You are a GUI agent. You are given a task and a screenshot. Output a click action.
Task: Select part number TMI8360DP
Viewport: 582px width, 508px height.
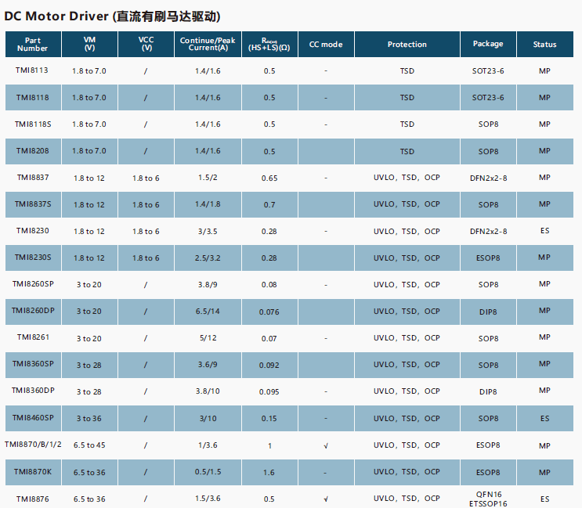[33, 391]
